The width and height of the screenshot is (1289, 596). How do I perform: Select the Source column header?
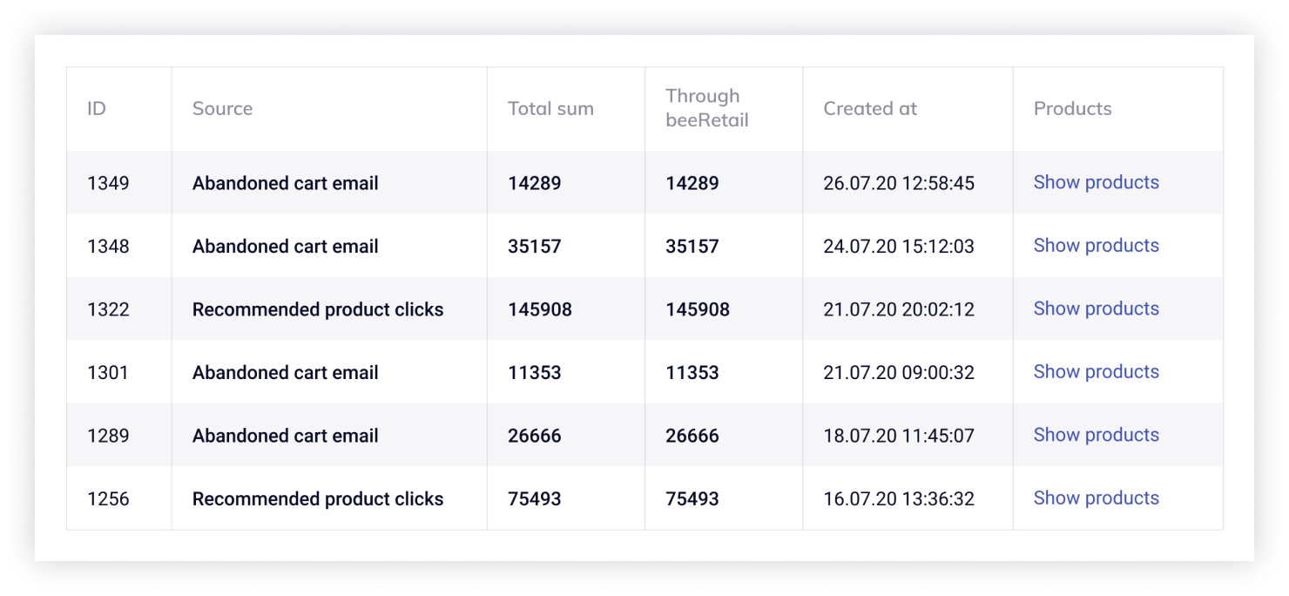click(x=222, y=109)
